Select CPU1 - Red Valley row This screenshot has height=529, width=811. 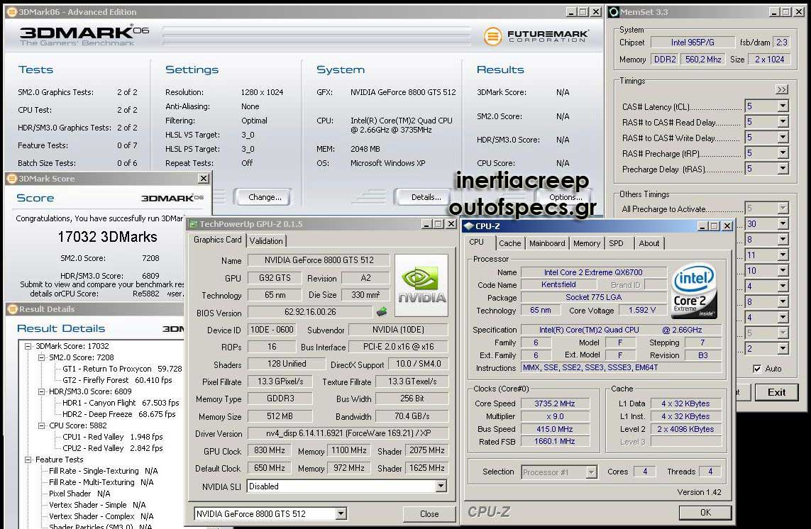coord(113,437)
